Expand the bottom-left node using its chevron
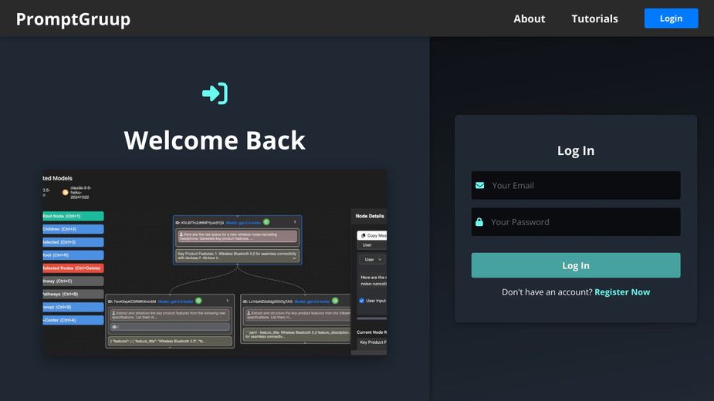This screenshot has height=401, width=714. (x=228, y=301)
